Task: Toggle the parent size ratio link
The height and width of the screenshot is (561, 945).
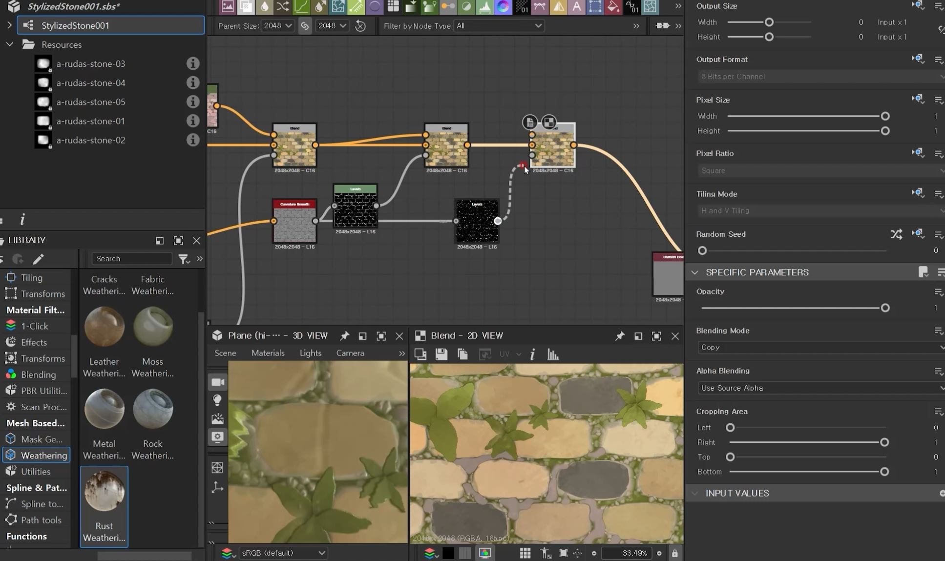Action: pos(305,26)
